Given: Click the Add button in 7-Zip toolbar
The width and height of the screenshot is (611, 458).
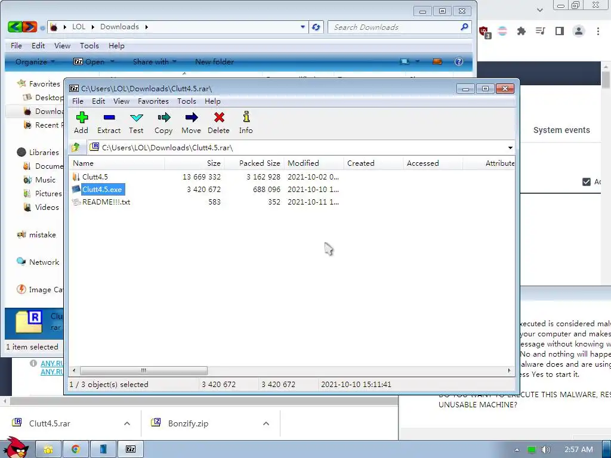Looking at the screenshot, I should [x=81, y=123].
